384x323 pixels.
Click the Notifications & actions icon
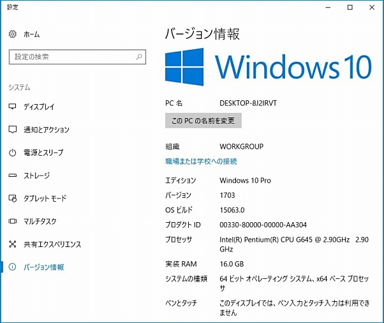[x=13, y=130]
